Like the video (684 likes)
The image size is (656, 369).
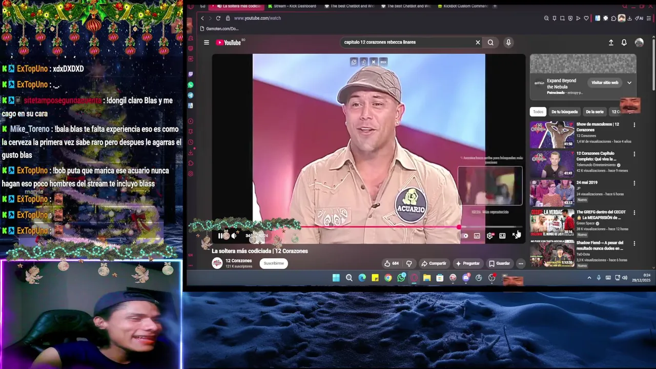[392, 263]
